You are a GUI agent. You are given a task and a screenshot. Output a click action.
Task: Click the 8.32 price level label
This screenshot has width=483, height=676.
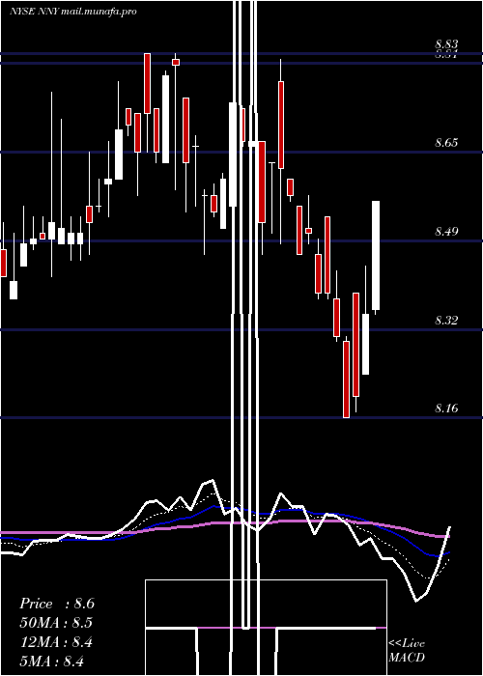(446, 321)
